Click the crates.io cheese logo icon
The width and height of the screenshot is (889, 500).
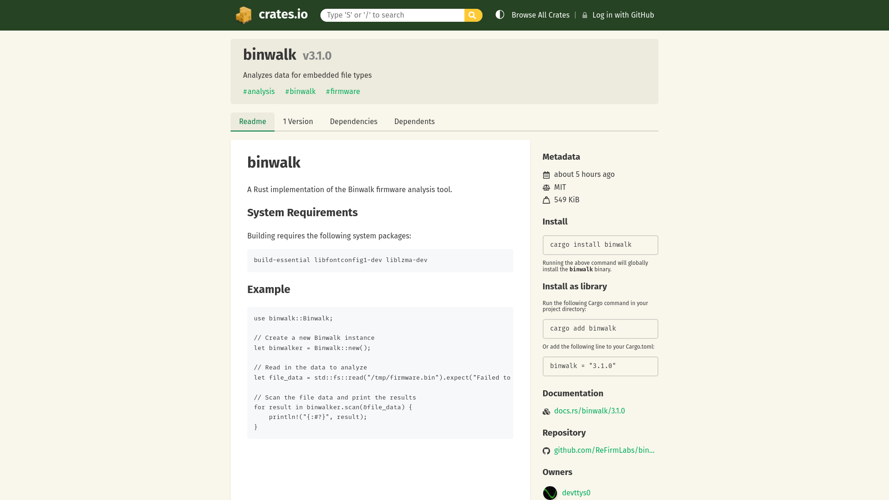click(x=244, y=15)
